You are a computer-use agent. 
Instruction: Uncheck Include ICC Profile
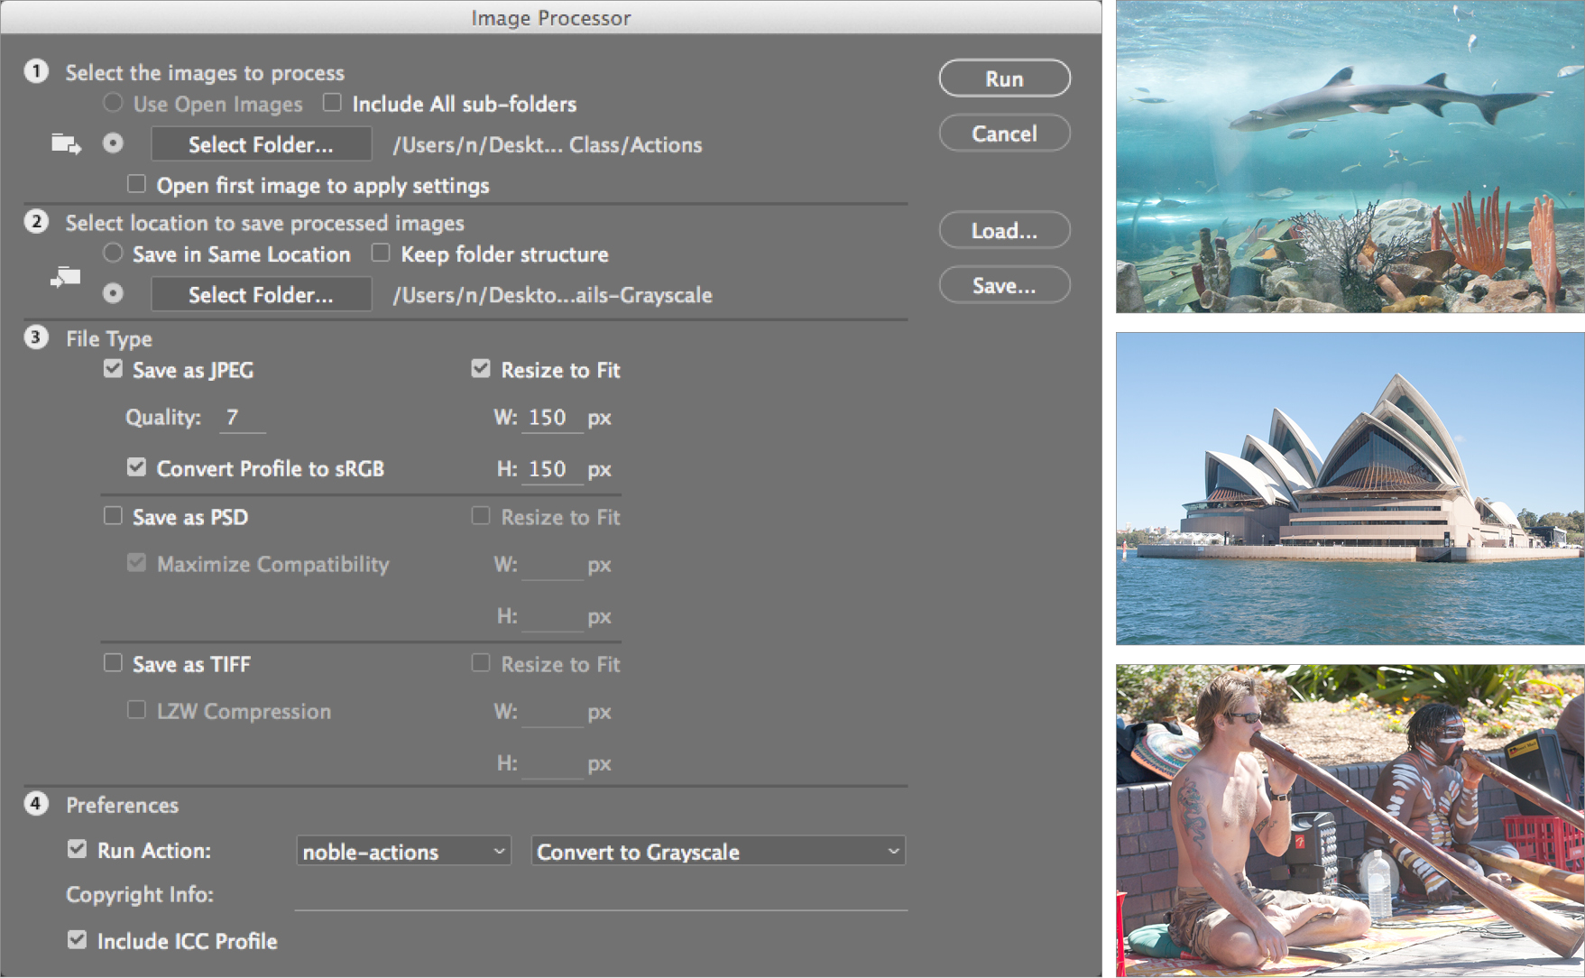pyautogui.click(x=76, y=939)
